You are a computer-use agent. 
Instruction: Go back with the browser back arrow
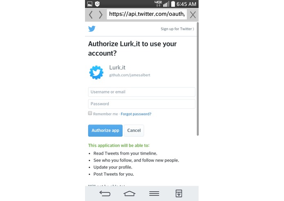tap(91, 15)
